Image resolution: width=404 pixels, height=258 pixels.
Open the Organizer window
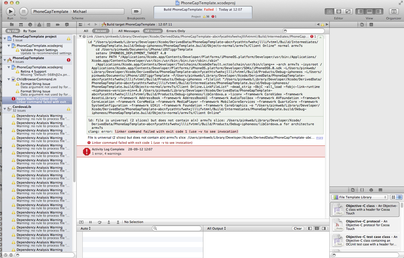pyautogui.click(x=394, y=11)
